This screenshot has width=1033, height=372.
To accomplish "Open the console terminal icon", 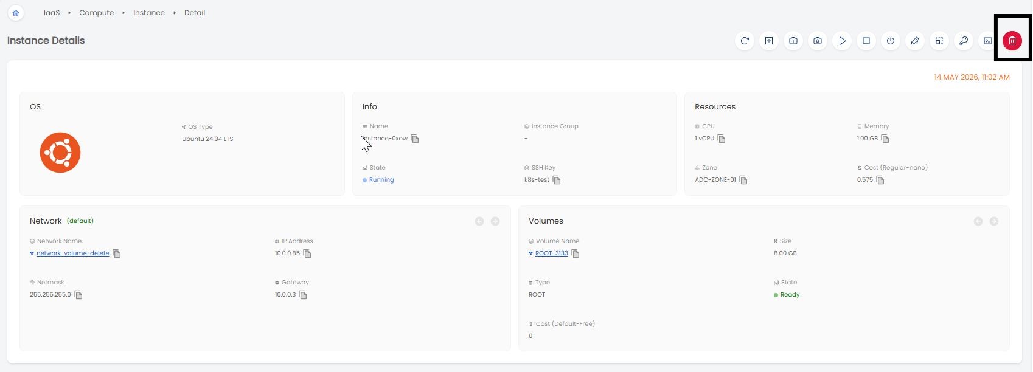I will click(x=988, y=41).
